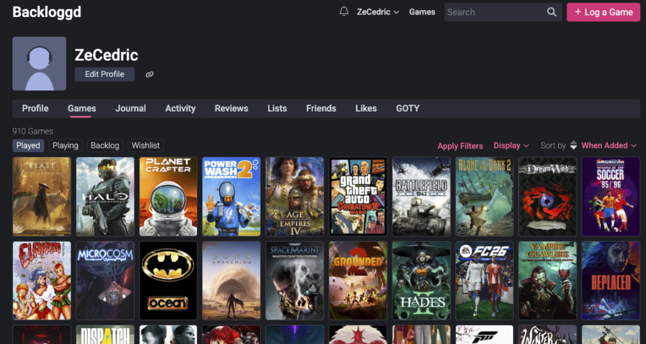Open the Vampire Crawlers cover

pos(548,280)
